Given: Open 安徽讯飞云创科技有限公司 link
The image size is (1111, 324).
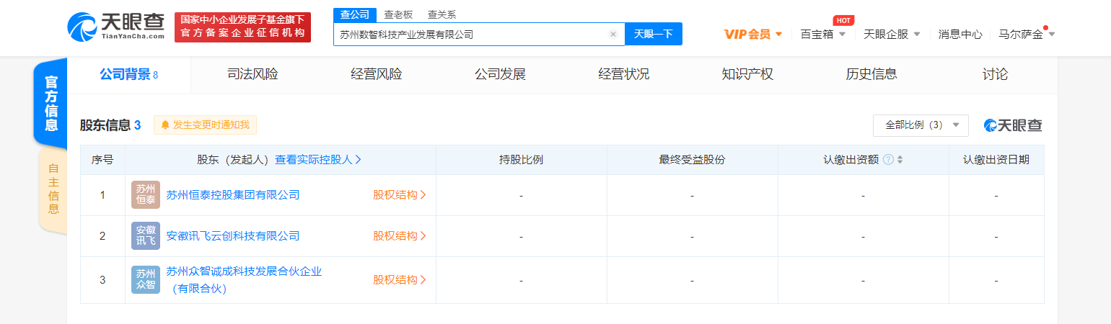Looking at the screenshot, I should (x=232, y=236).
